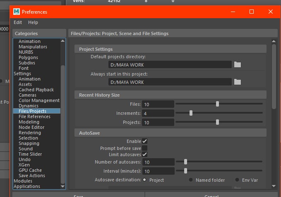Select Sound category
Screen dimensions: 281x197
pos(26,149)
